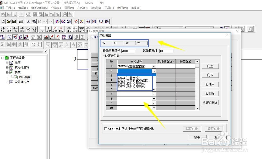Delete vertical line with cF10 icon
This screenshot has width=262, height=159.
coord(61,29)
